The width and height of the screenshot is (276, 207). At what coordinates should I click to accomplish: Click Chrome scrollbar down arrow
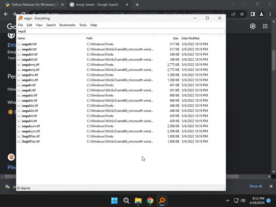pos(274,172)
